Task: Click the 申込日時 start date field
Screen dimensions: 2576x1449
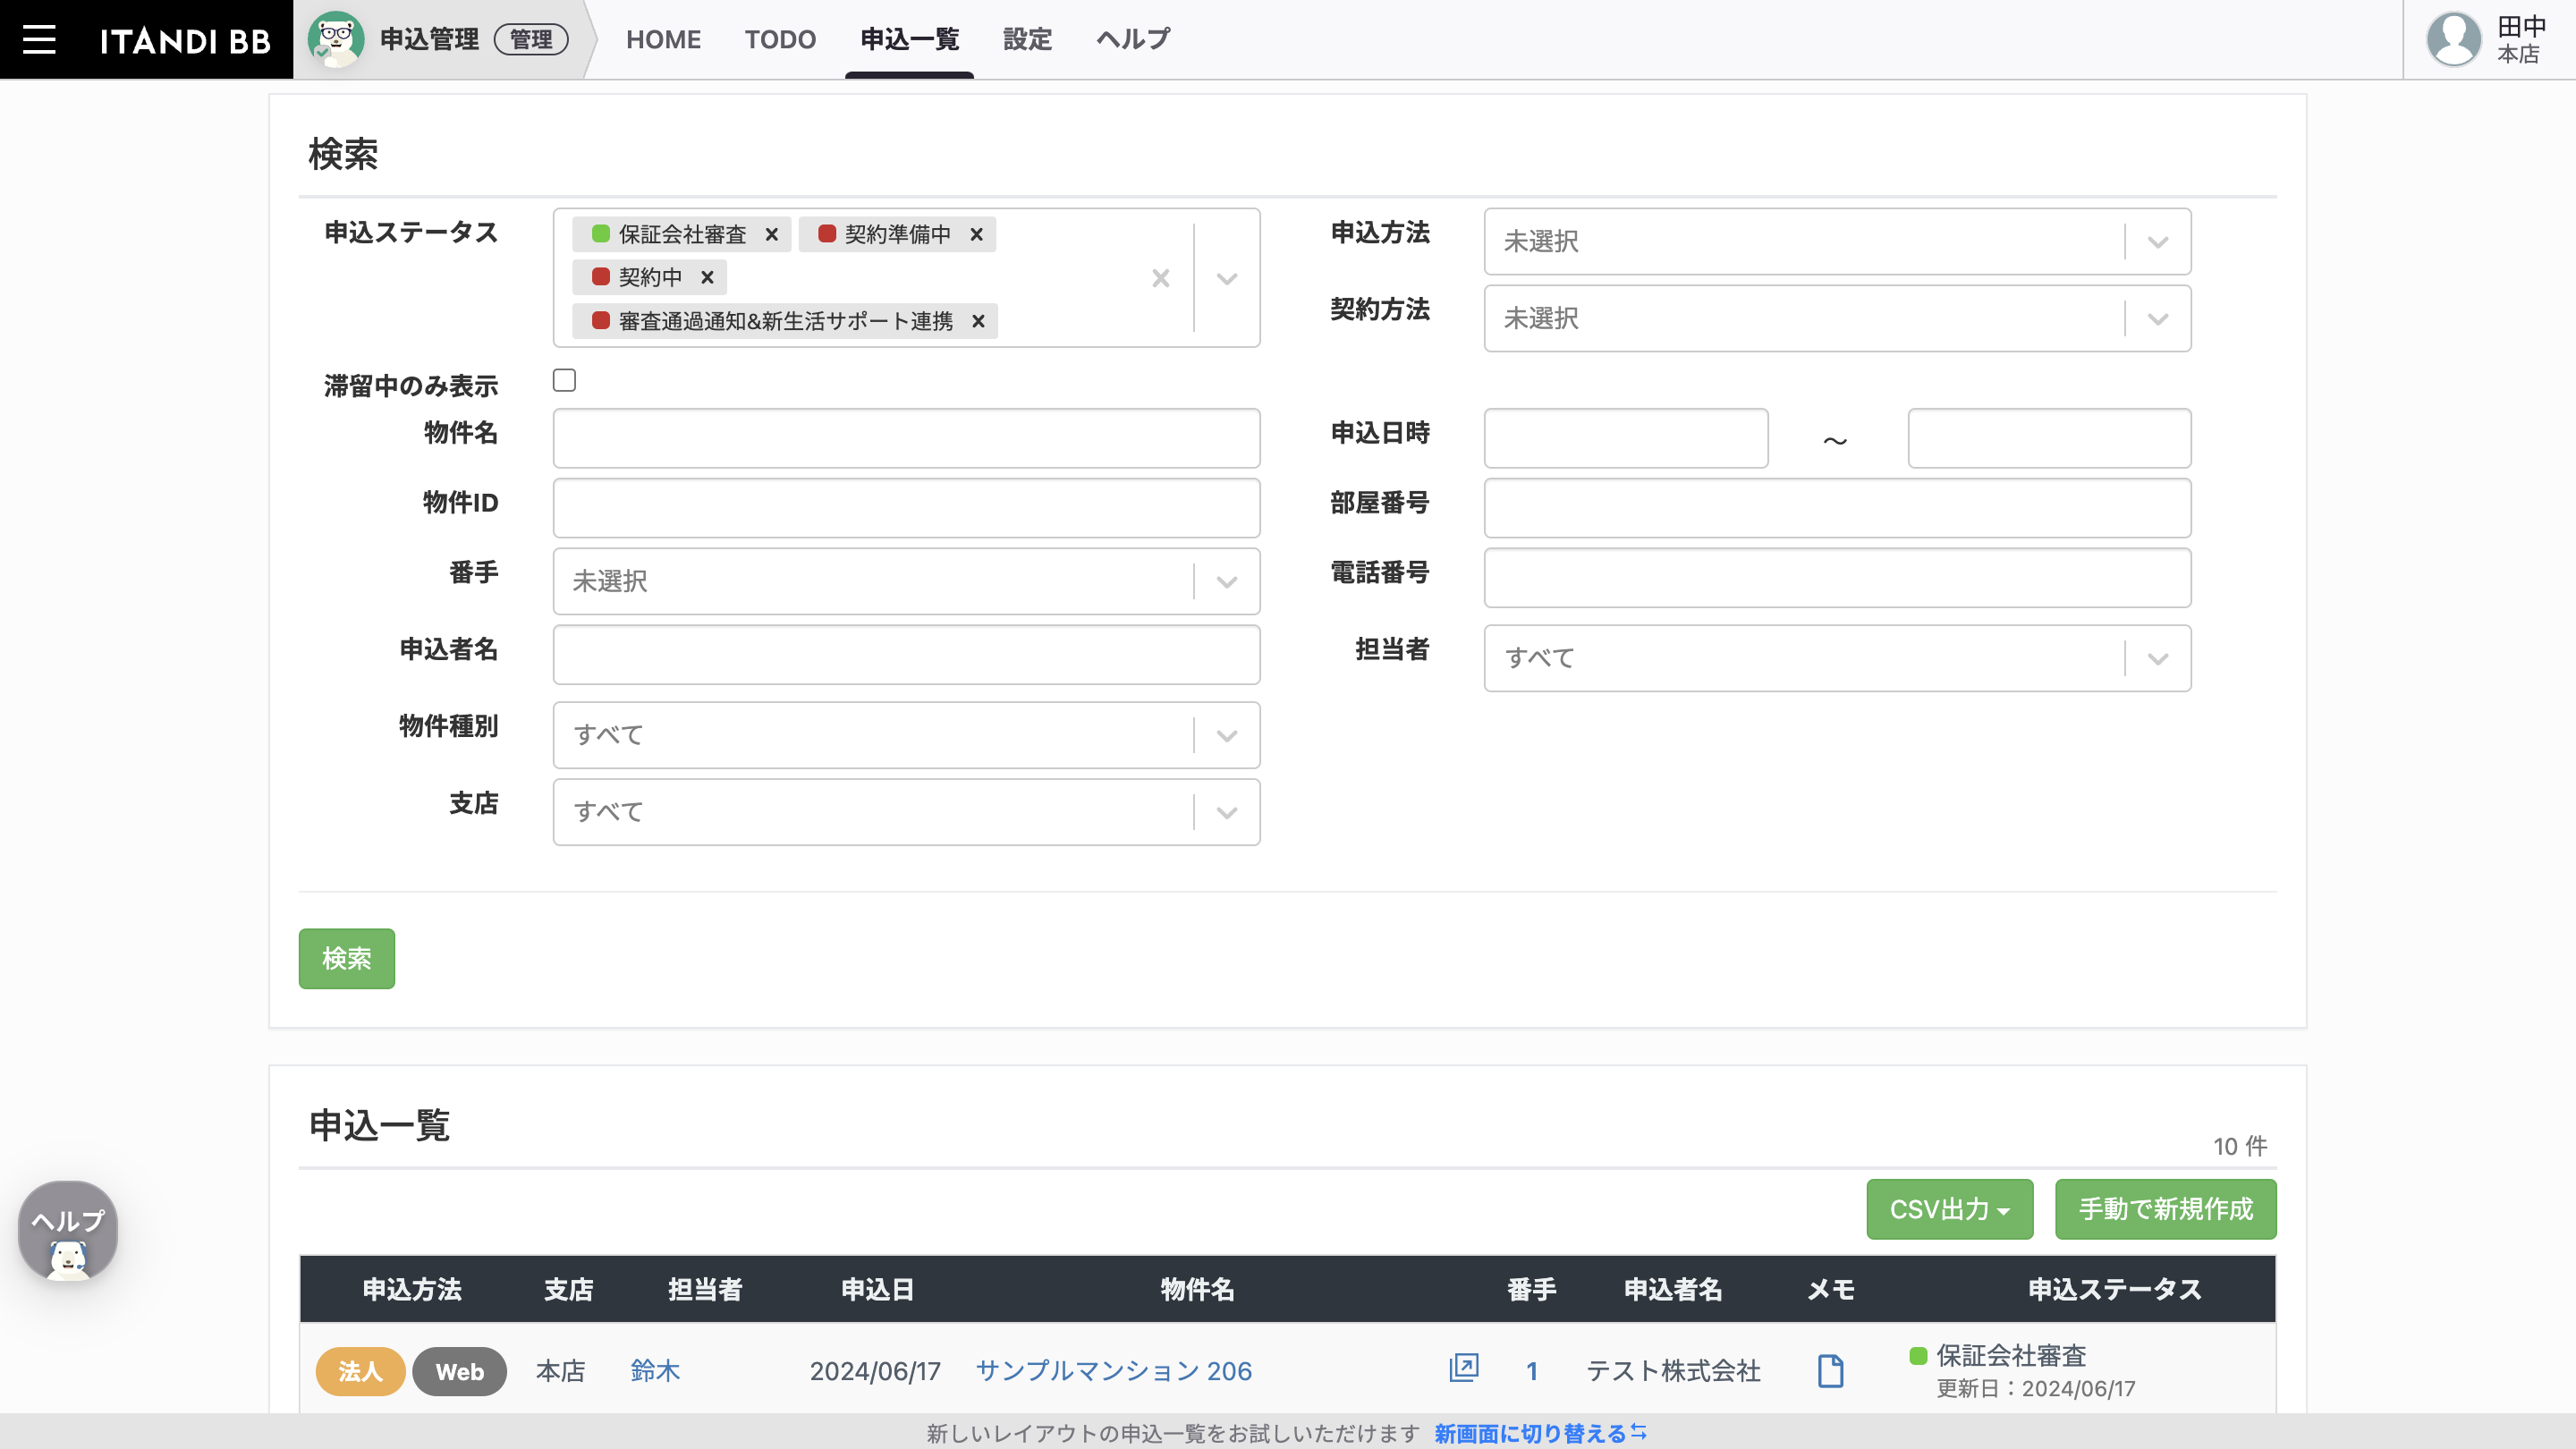Action: [1626, 438]
